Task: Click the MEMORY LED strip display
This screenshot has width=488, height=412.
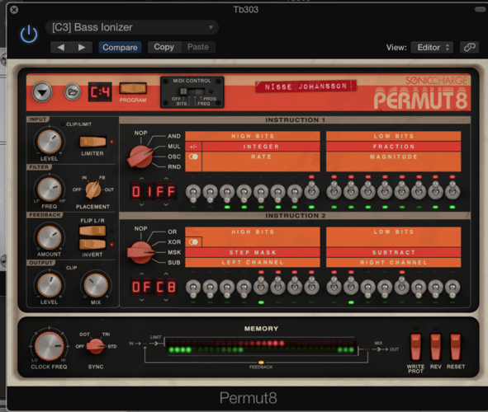Action: [x=261, y=346]
